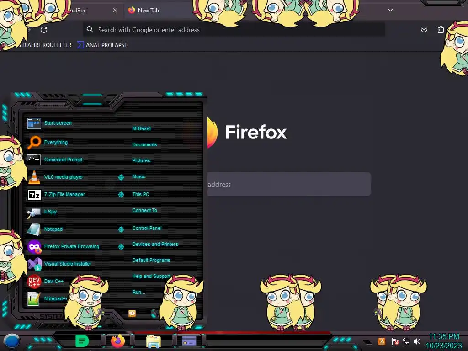Start Firefox Private Browsing

point(63,246)
